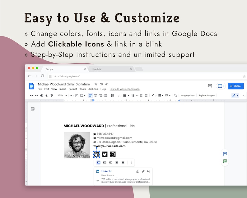Activate the Paint format roller tool

click(x=52, y=95)
